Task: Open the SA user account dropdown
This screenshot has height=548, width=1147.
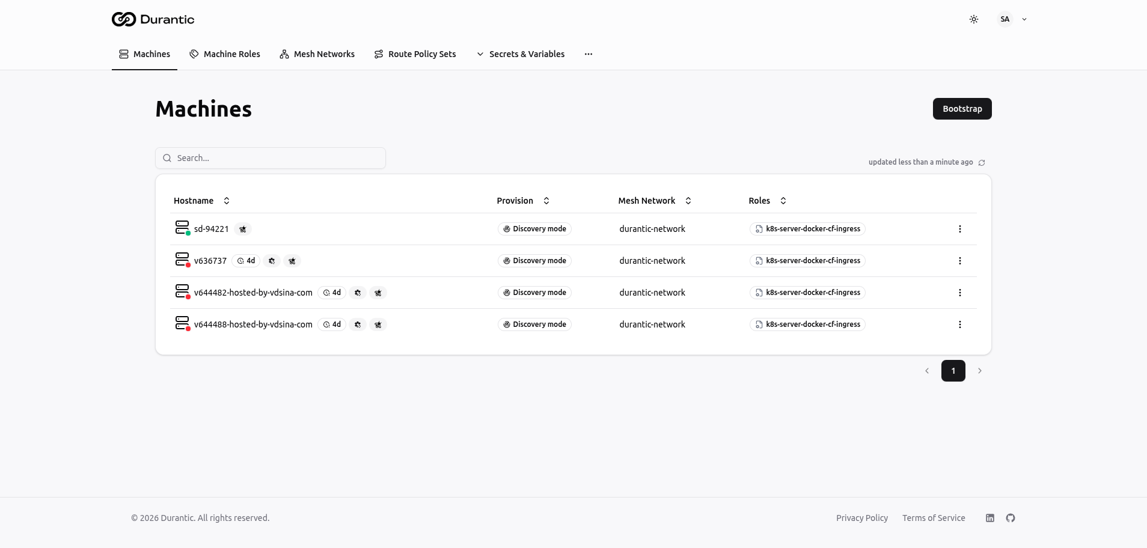Action: [1013, 19]
